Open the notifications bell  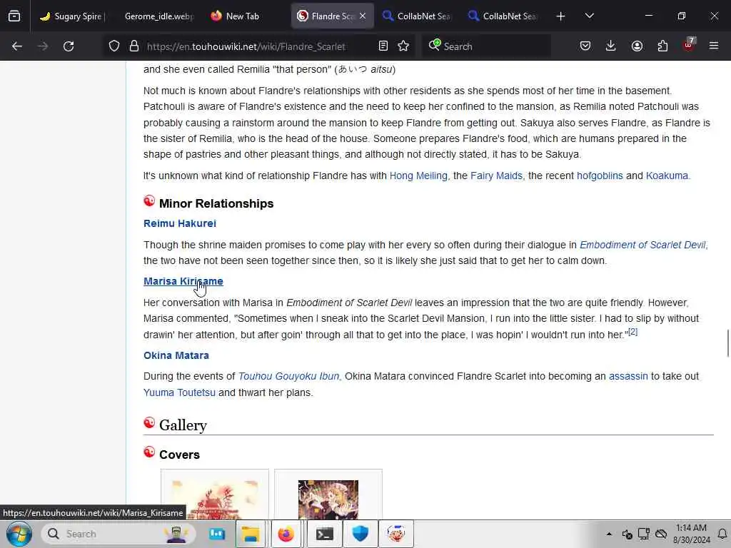(x=722, y=534)
